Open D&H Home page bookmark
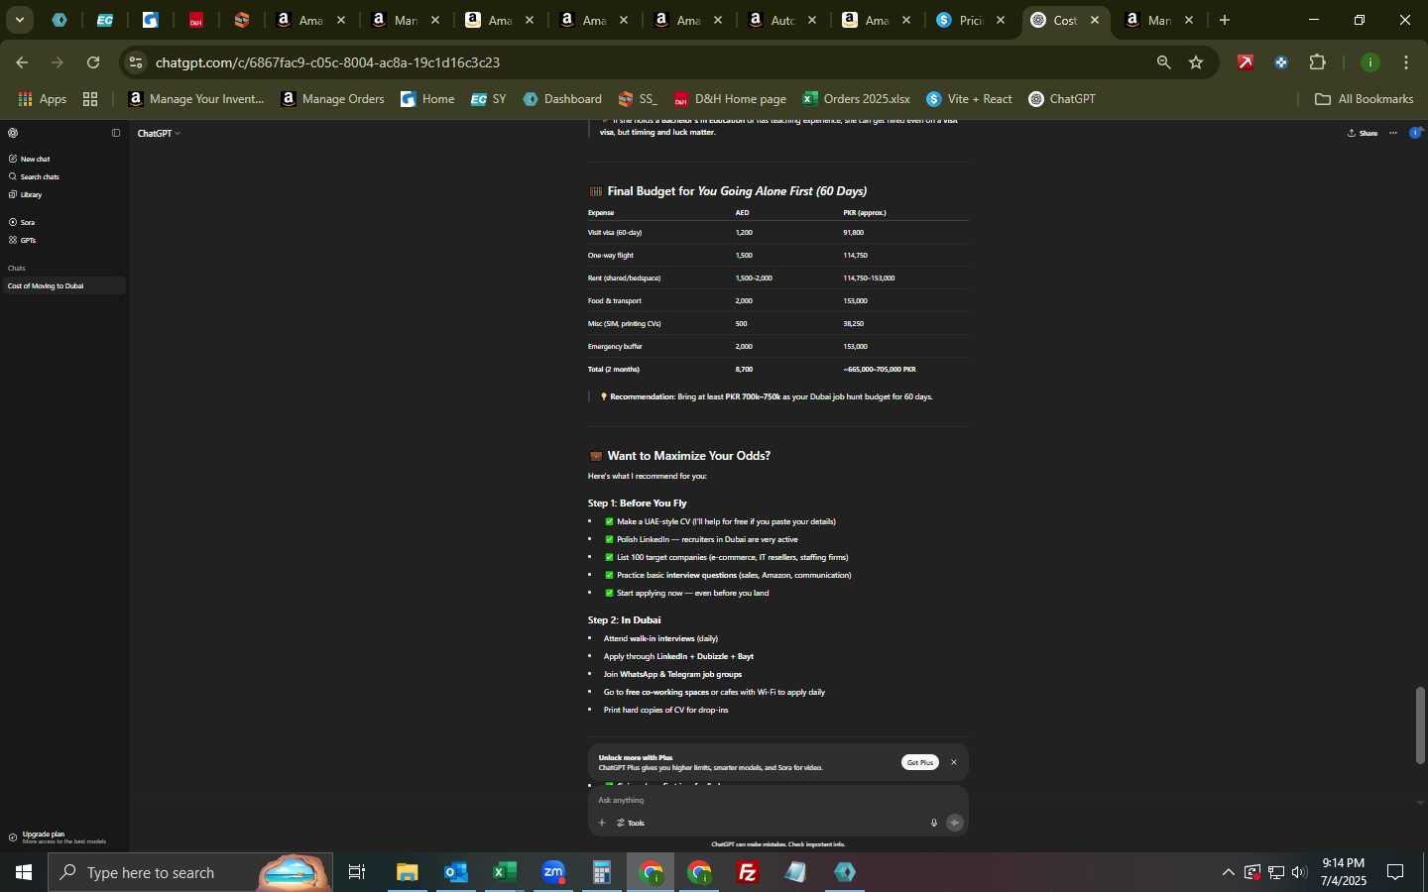 [x=730, y=99]
